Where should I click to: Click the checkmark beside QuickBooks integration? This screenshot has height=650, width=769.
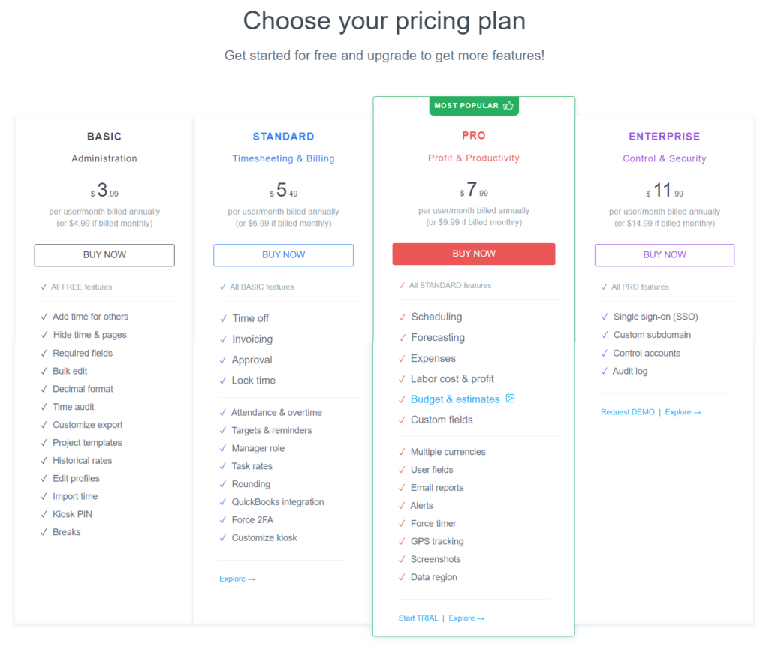click(x=223, y=501)
